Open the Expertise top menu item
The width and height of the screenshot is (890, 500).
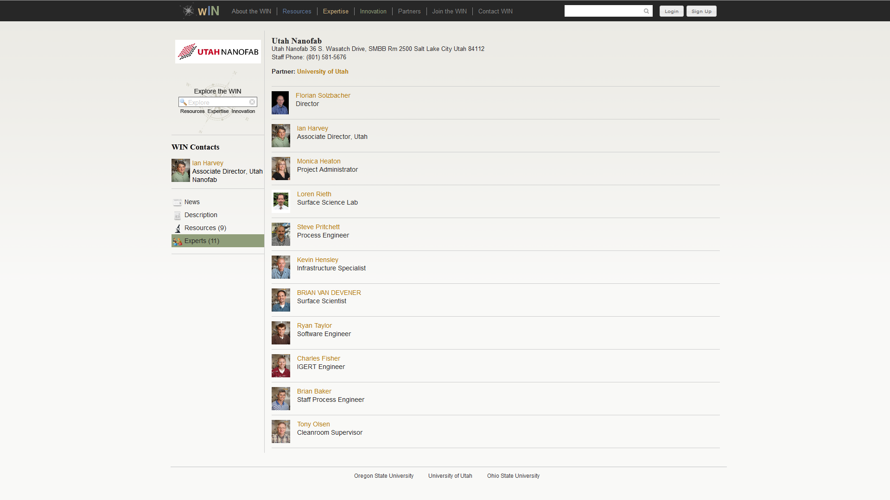[x=336, y=11]
